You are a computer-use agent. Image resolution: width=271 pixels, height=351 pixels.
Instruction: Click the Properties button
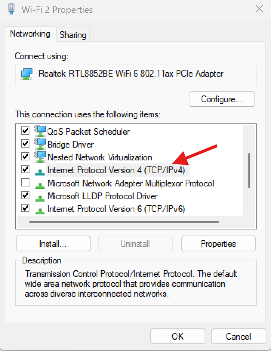[218, 244]
